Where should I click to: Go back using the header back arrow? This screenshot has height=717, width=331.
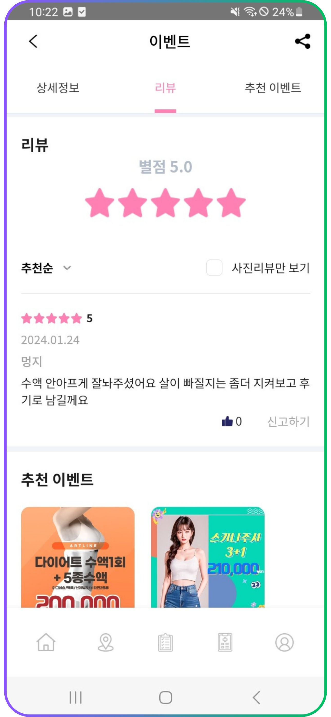(33, 41)
